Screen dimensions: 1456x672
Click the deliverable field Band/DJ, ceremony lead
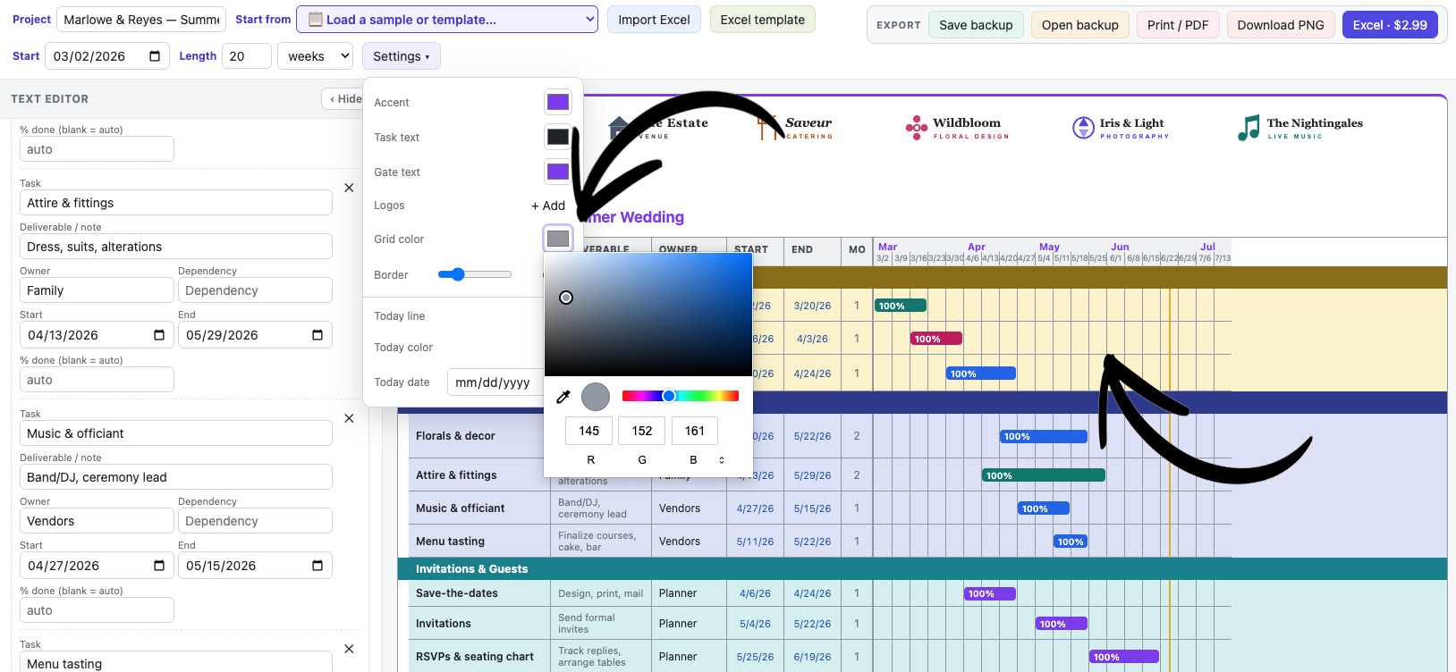(176, 477)
